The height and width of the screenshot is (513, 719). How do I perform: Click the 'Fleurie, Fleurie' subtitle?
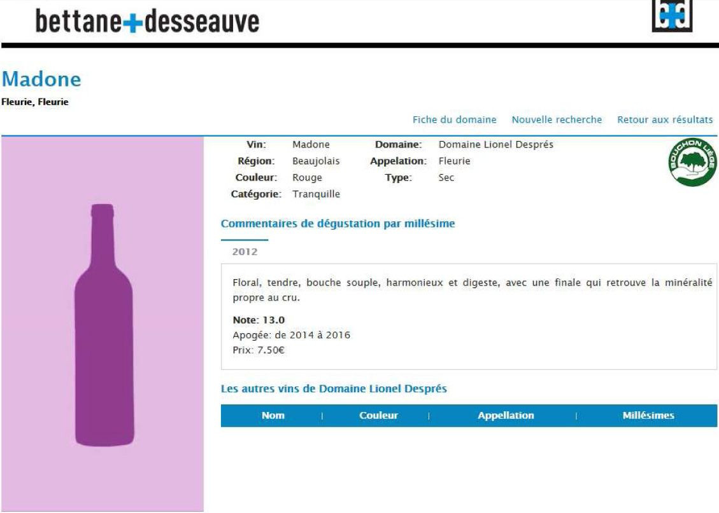[x=35, y=102]
